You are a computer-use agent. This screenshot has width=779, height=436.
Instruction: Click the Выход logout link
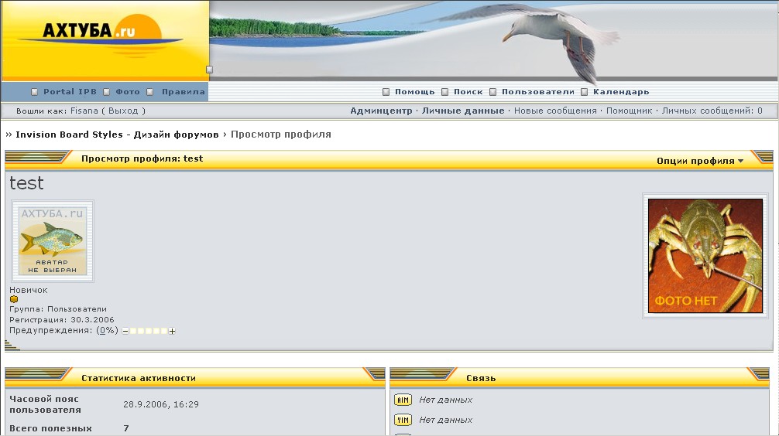[x=123, y=111]
